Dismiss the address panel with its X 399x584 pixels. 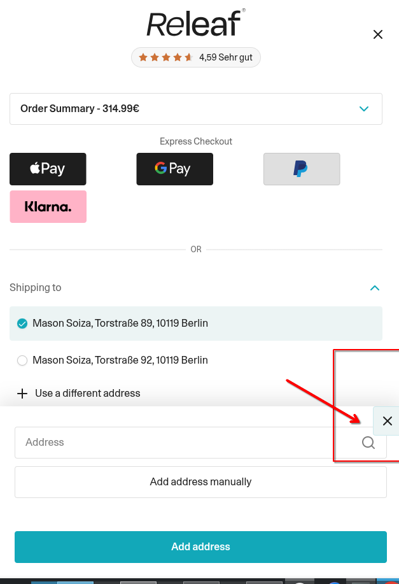[x=387, y=421]
